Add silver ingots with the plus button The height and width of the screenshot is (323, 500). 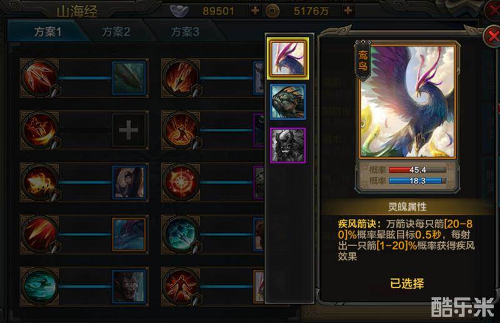[255, 11]
